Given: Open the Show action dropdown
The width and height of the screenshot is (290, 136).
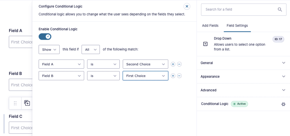Looking at the screenshot, I should 49,49.
